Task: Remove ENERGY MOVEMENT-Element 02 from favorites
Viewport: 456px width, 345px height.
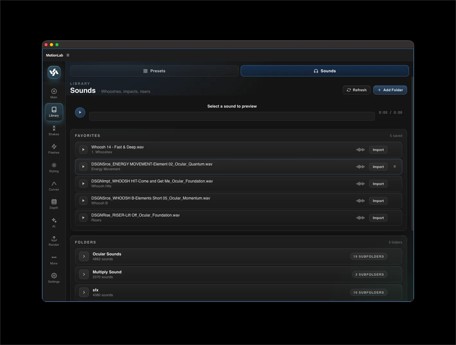Action: [395, 166]
